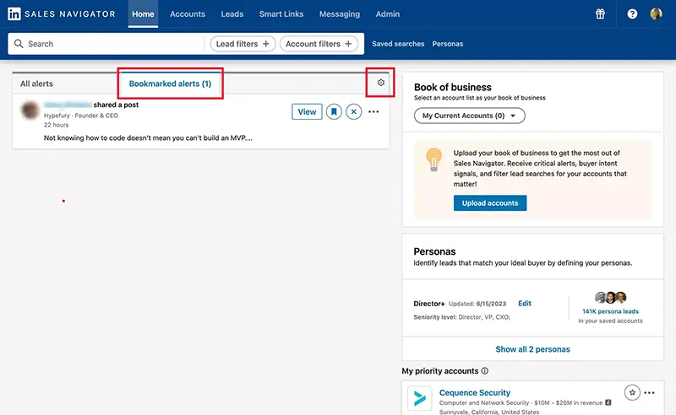The height and width of the screenshot is (415, 676).
Task: Open the gift box icon
Action: point(600,13)
